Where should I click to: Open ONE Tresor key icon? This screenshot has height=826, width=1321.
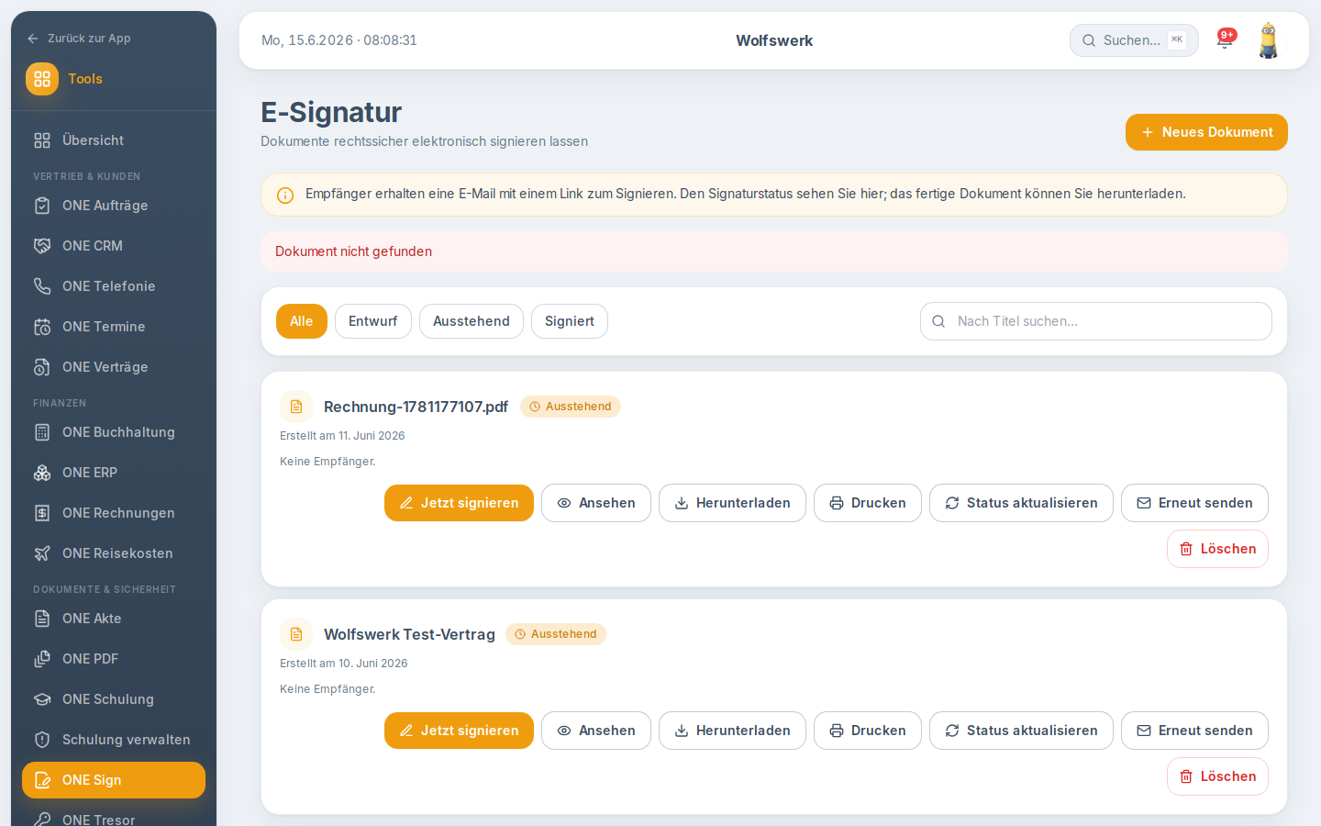click(x=42, y=820)
